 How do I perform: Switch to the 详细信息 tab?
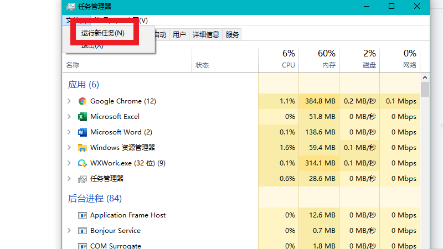pos(205,35)
